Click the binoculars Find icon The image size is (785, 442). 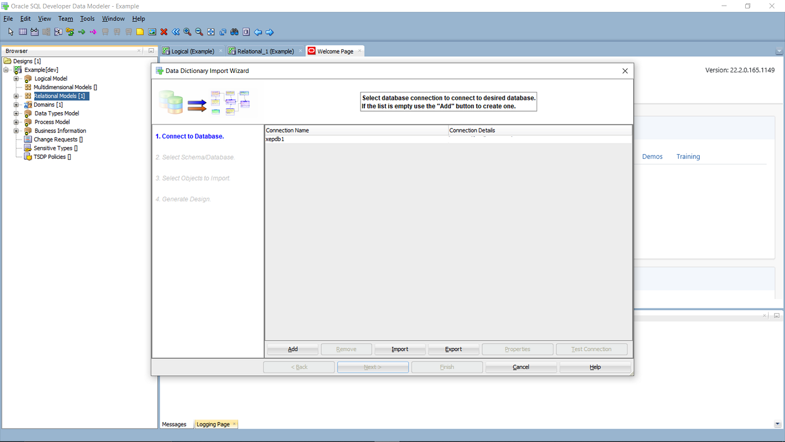tap(234, 32)
